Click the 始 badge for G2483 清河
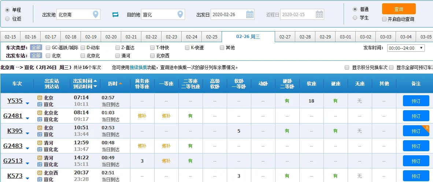 (40, 143)
